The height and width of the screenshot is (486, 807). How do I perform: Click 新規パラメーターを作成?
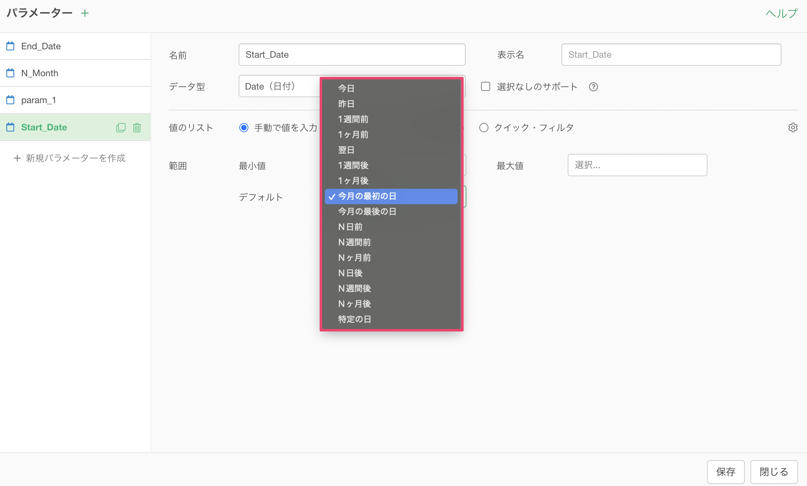[x=70, y=158]
